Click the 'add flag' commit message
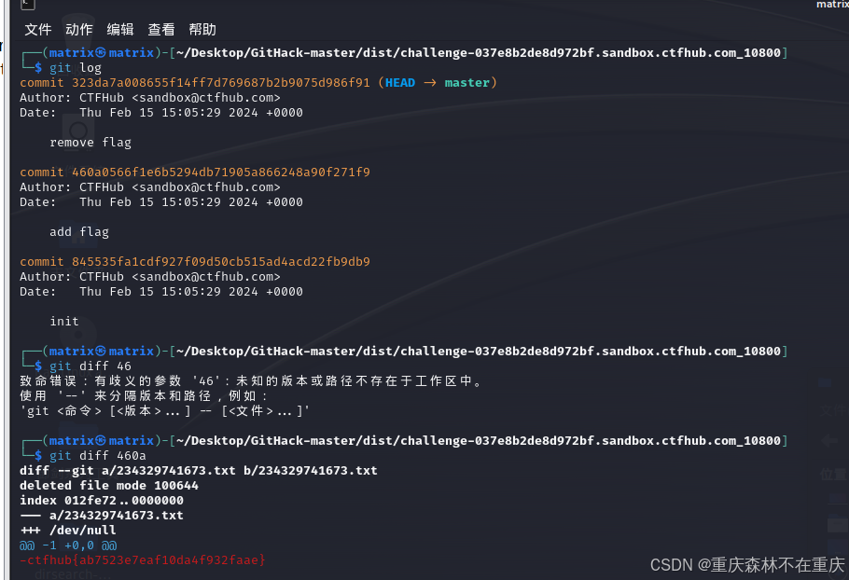Screen dimensions: 849x580 pyautogui.click(x=79, y=231)
